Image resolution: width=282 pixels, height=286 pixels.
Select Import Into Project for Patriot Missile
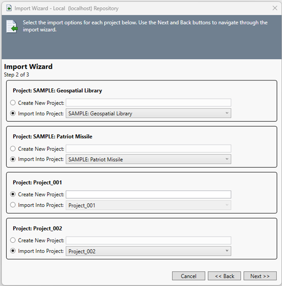pyautogui.click(x=13, y=159)
